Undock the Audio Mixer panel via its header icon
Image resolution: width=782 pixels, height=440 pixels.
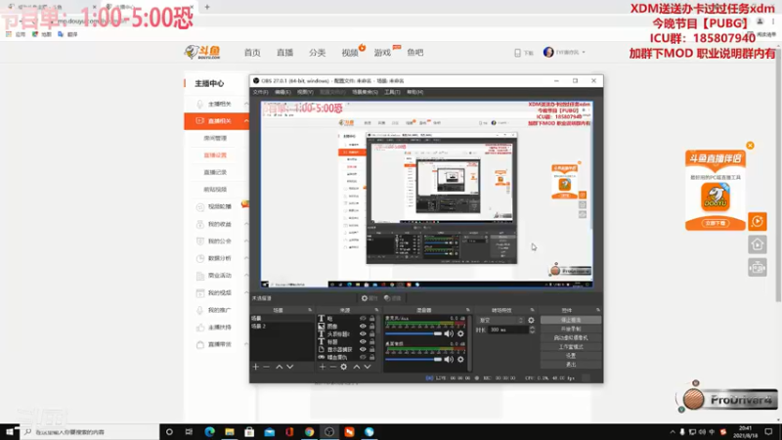point(468,310)
